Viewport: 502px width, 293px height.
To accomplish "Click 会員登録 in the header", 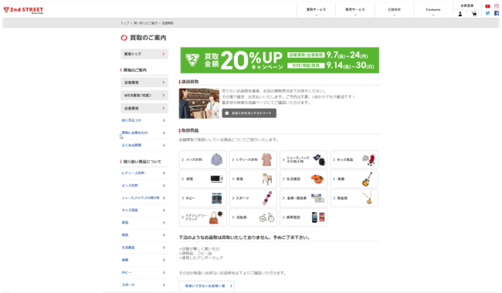I will 467,5.
